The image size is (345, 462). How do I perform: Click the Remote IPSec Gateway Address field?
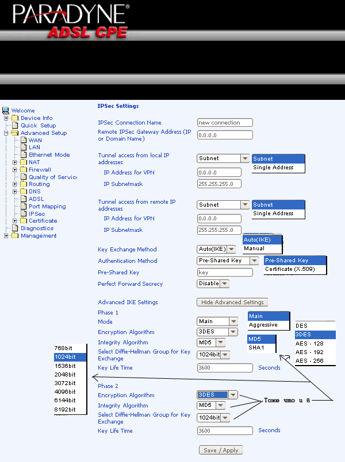coord(225,135)
